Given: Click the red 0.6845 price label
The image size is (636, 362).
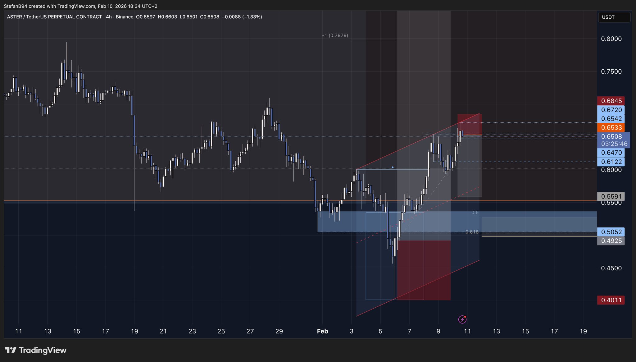Looking at the screenshot, I should (611, 101).
